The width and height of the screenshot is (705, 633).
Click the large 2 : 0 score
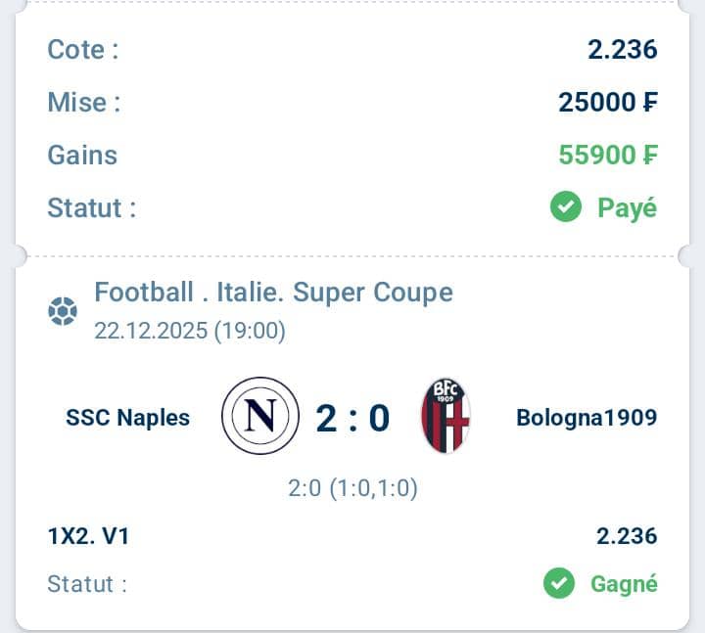tap(352, 418)
